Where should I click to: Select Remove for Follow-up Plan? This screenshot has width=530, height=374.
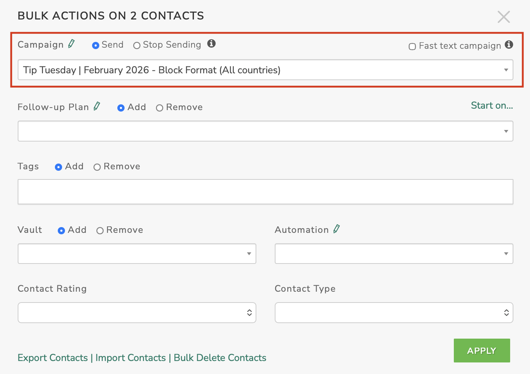[160, 108]
